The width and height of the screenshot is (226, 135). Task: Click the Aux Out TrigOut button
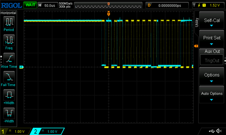(x=212, y=60)
